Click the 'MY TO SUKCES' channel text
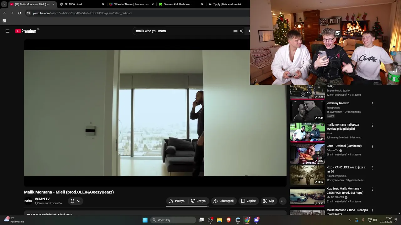 335,197
